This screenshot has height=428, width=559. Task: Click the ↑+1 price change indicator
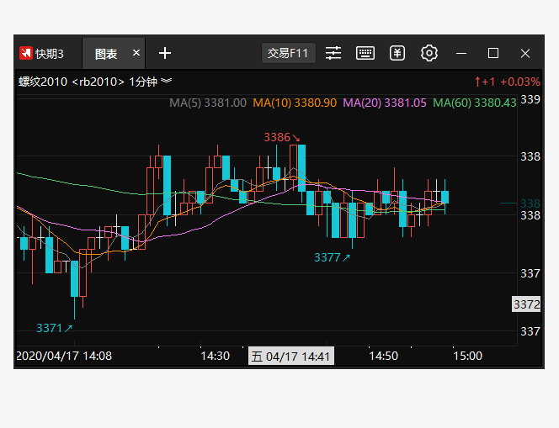coord(485,82)
